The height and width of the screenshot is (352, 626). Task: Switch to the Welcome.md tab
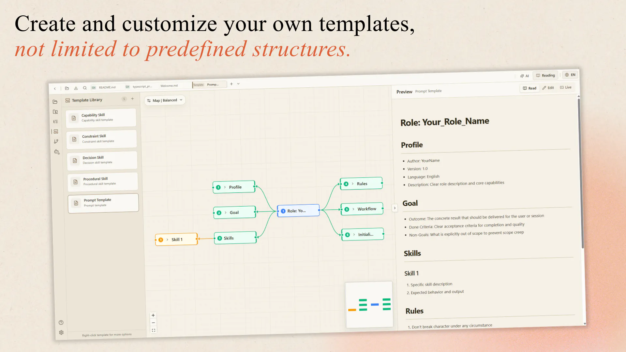pos(169,86)
